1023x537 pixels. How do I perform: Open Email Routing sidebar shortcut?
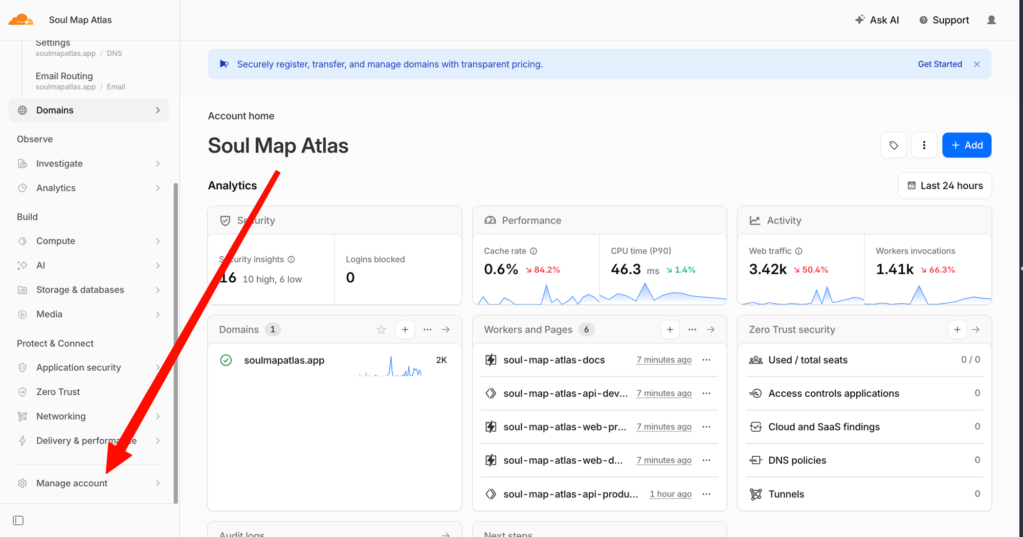pos(80,81)
